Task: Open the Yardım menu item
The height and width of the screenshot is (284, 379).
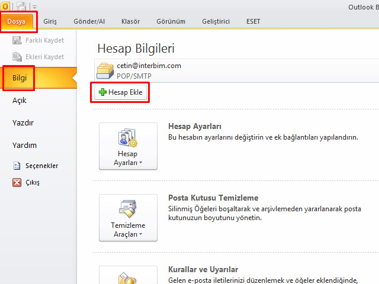Action: 25,145
